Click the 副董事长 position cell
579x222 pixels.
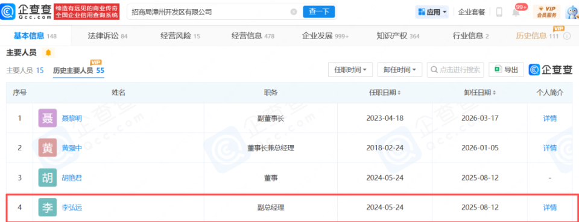271,119
